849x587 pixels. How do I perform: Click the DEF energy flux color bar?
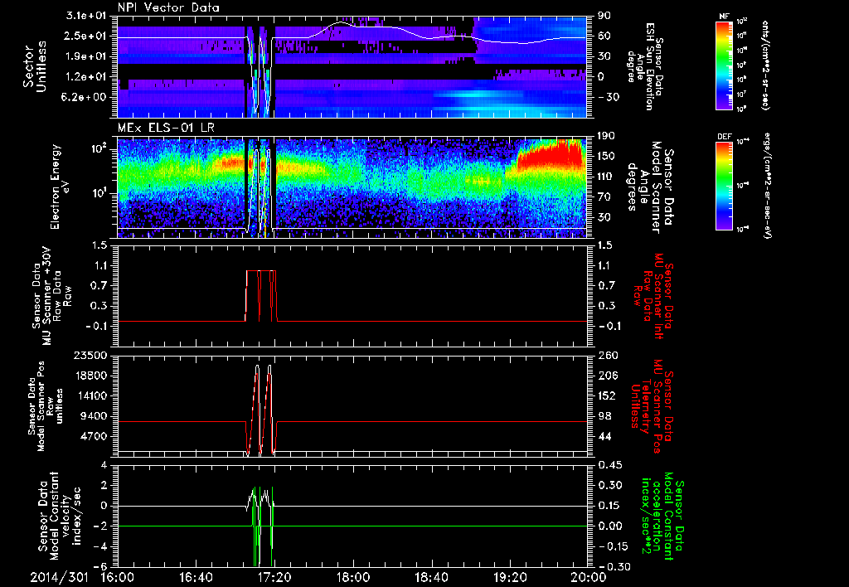pos(725,186)
